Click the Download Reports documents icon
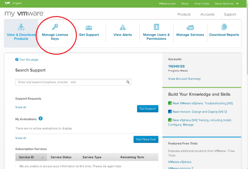Screen dimensions: 248x169 224,27
